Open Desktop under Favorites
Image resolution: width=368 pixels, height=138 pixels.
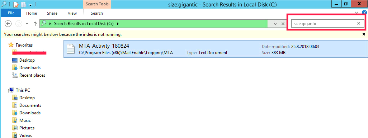coord(27,60)
